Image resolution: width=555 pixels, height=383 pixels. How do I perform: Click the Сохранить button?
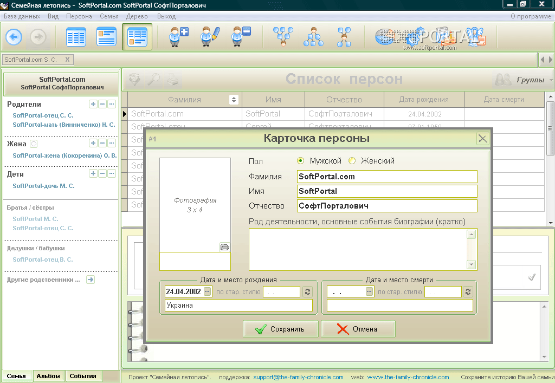(281, 329)
